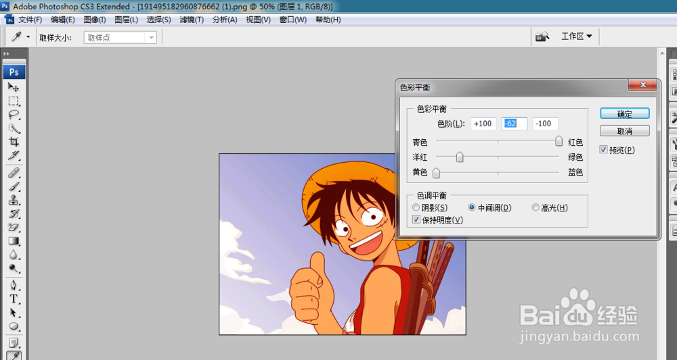Select the Brush tool
The height and width of the screenshot is (360, 677).
tap(14, 186)
